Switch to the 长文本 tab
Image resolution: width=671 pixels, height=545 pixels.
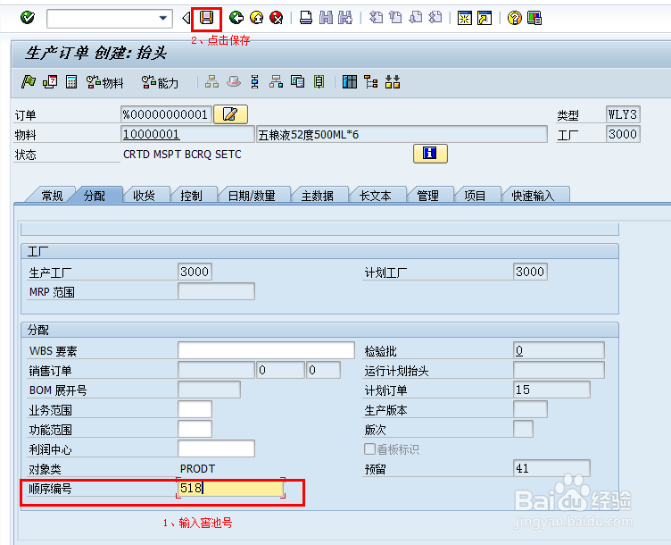pos(376,196)
